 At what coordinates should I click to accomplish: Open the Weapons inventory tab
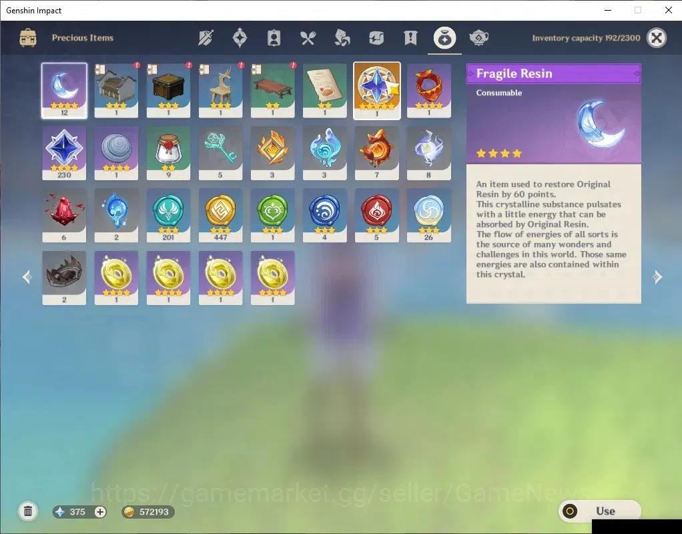(206, 38)
